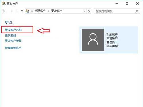
Task: Open the 管理其他帐户 link
Action: (x=13, y=48)
